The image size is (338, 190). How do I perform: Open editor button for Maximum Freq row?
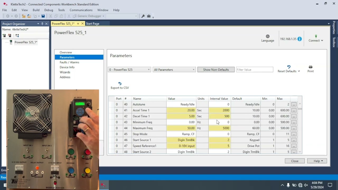point(294,128)
